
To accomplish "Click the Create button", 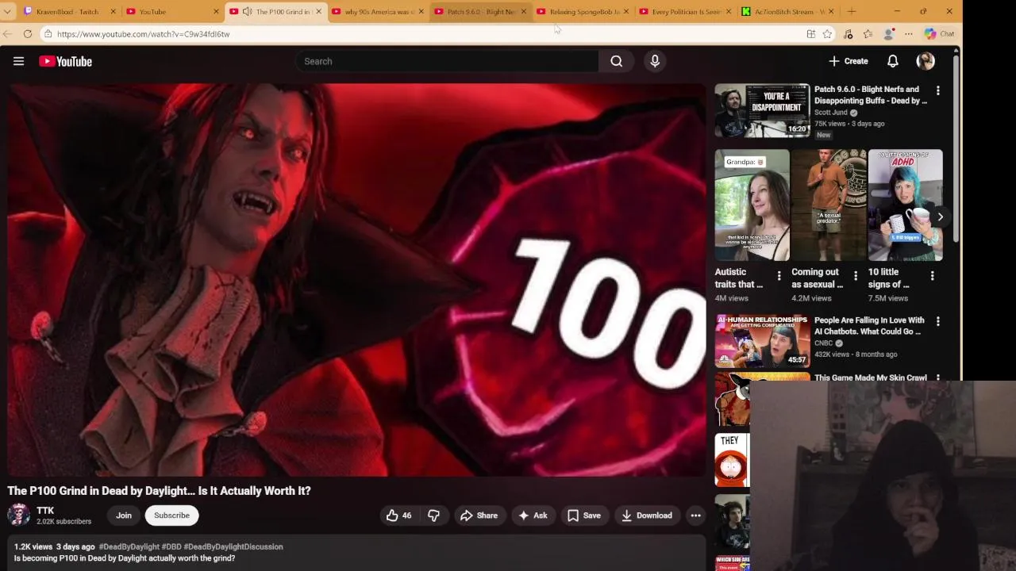I will pyautogui.click(x=848, y=61).
